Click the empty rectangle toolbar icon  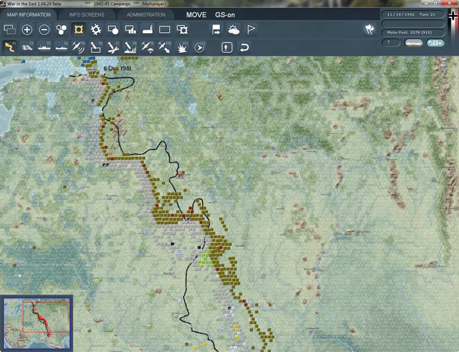165,30
